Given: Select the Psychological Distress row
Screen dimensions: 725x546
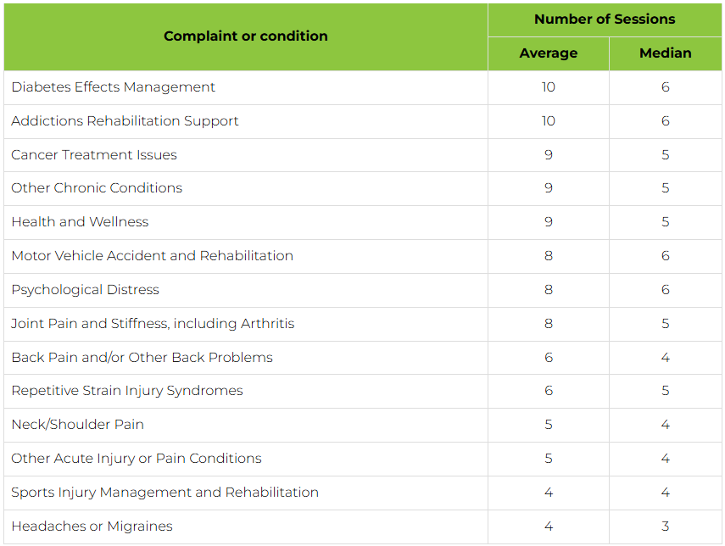Looking at the screenshot, I should click(x=363, y=290).
